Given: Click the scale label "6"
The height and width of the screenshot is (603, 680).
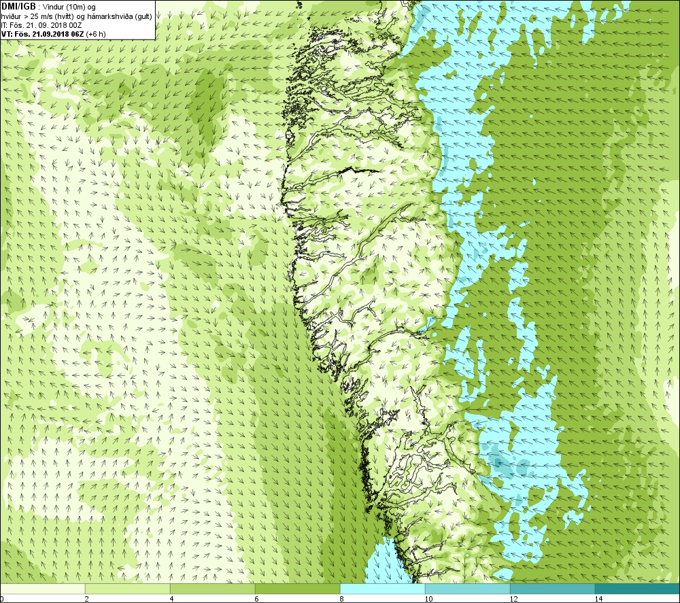Looking at the screenshot, I should coord(257,599).
